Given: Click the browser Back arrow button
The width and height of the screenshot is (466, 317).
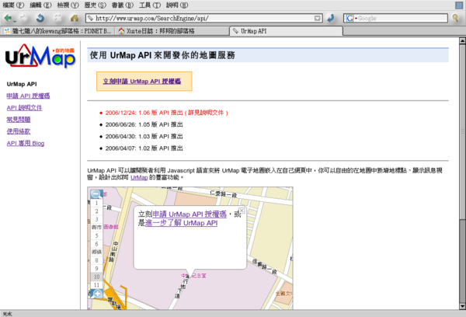Looking at the screenshot, I should (x=8, y=19).
